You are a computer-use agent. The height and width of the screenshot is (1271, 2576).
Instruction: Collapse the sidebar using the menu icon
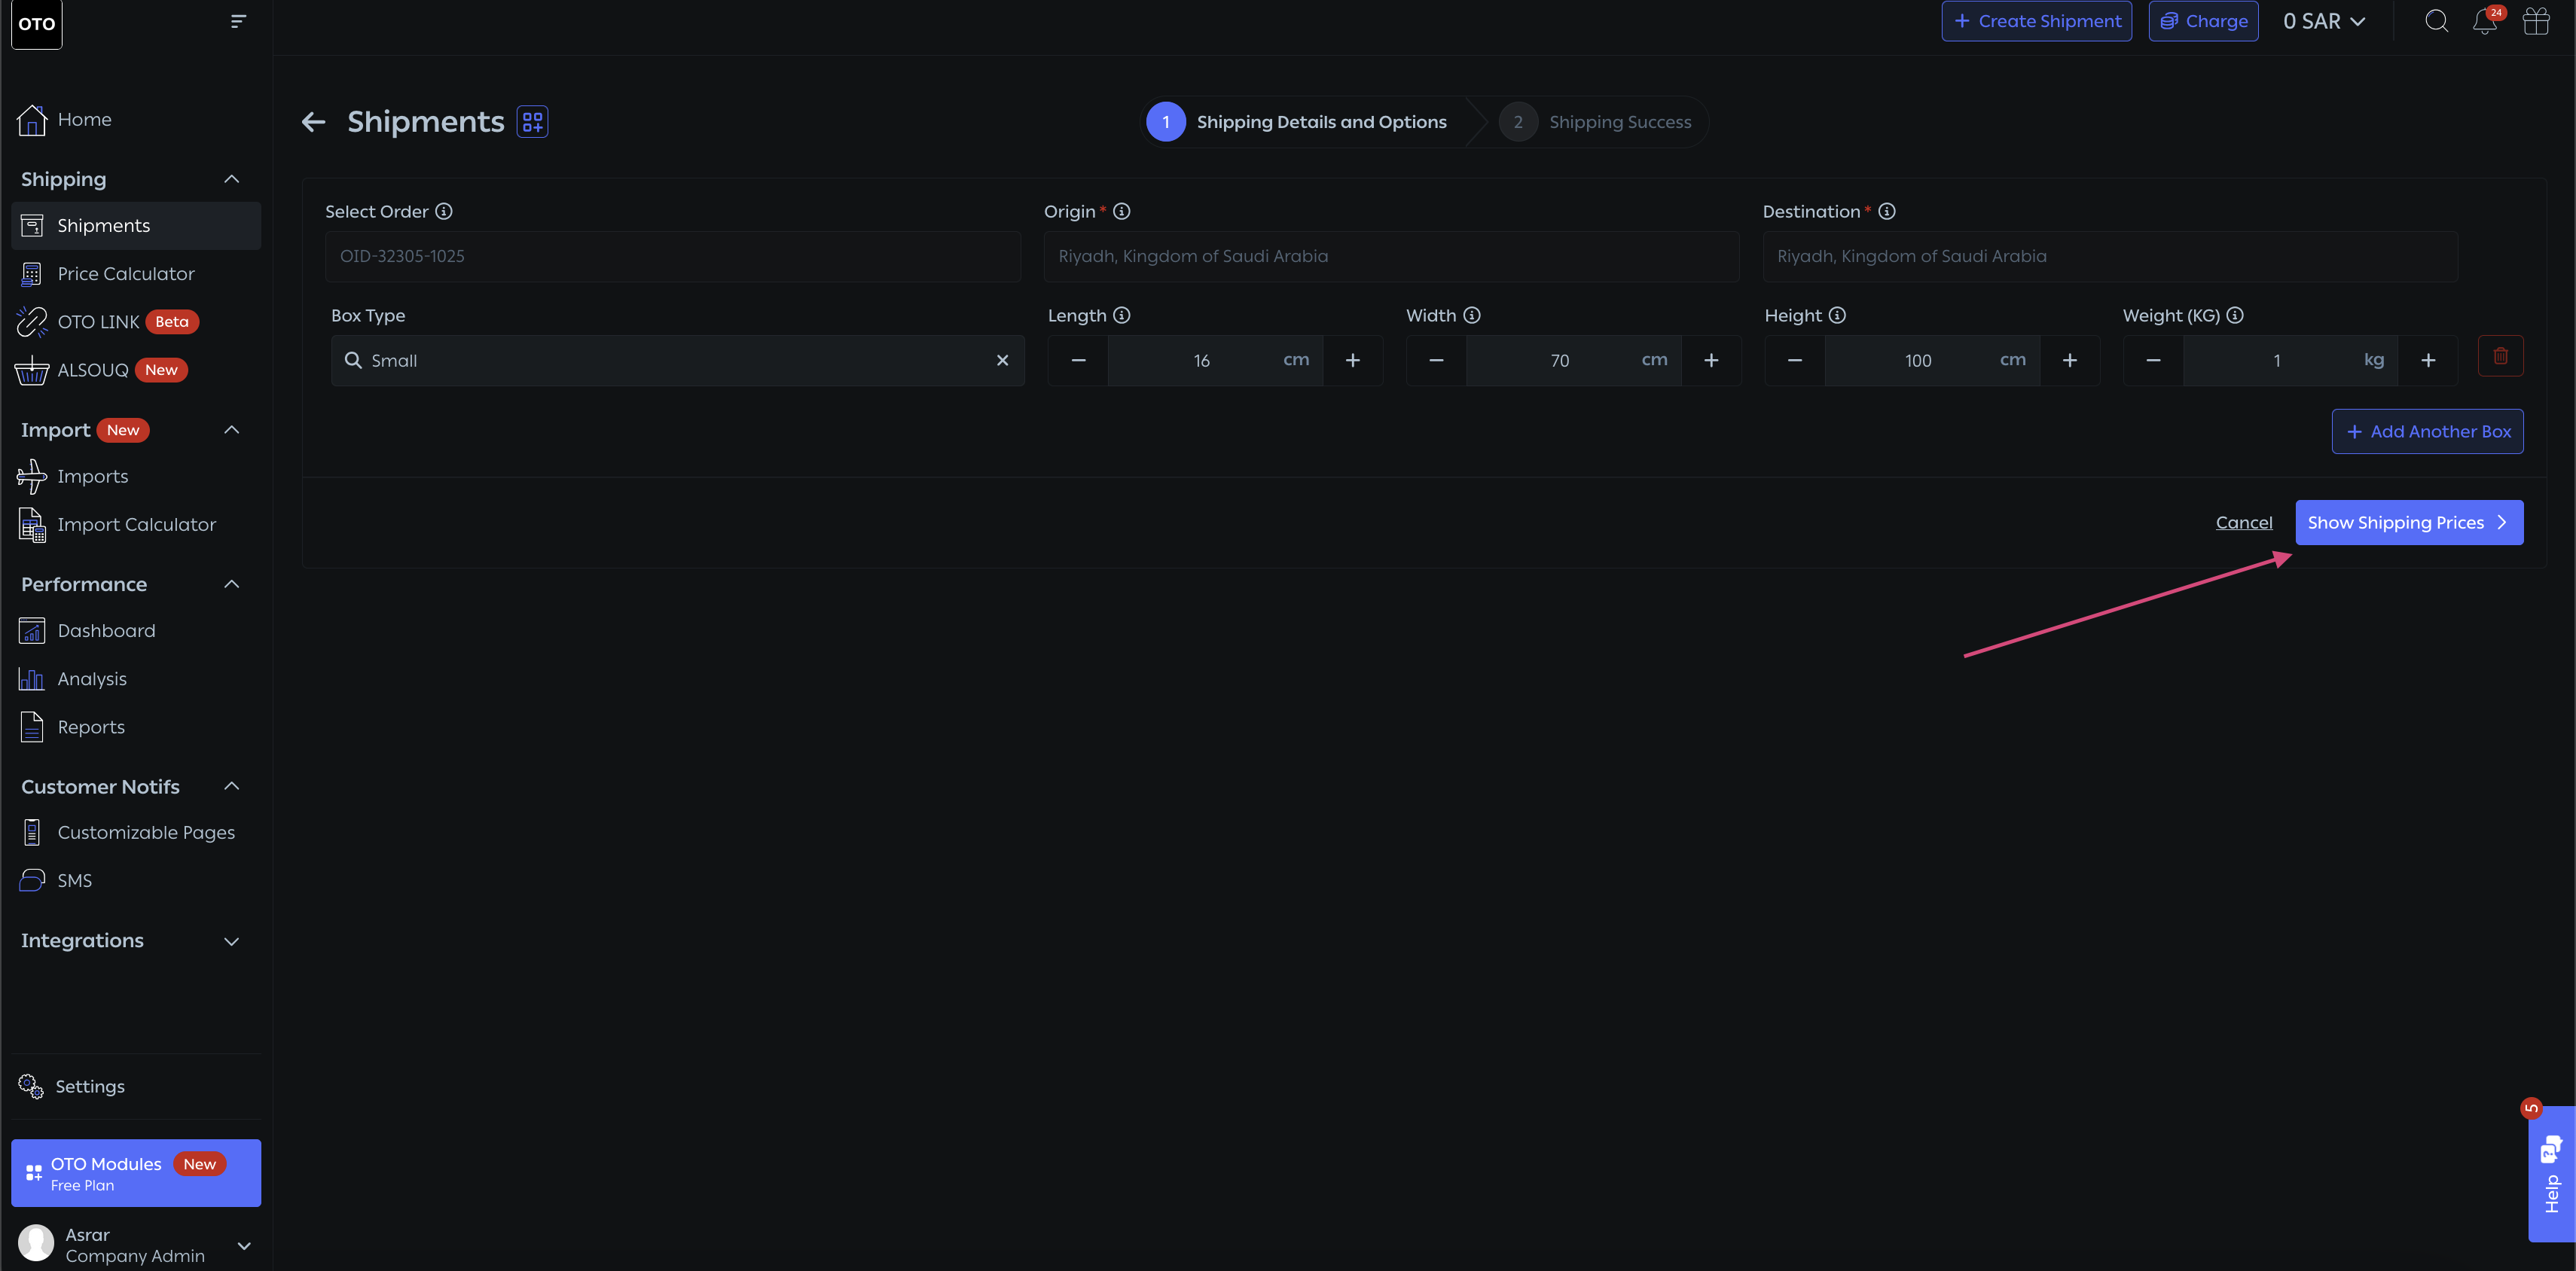pyautogui.click(x=238, y=21)
